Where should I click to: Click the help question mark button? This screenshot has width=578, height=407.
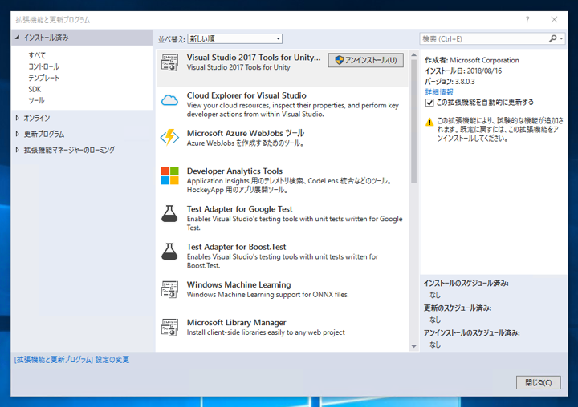point(527,19)
